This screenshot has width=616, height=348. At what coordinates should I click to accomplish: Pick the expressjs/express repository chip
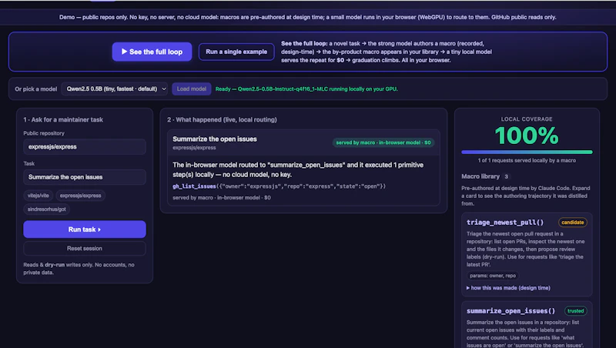pyautogui.click(x=81, y=196)
